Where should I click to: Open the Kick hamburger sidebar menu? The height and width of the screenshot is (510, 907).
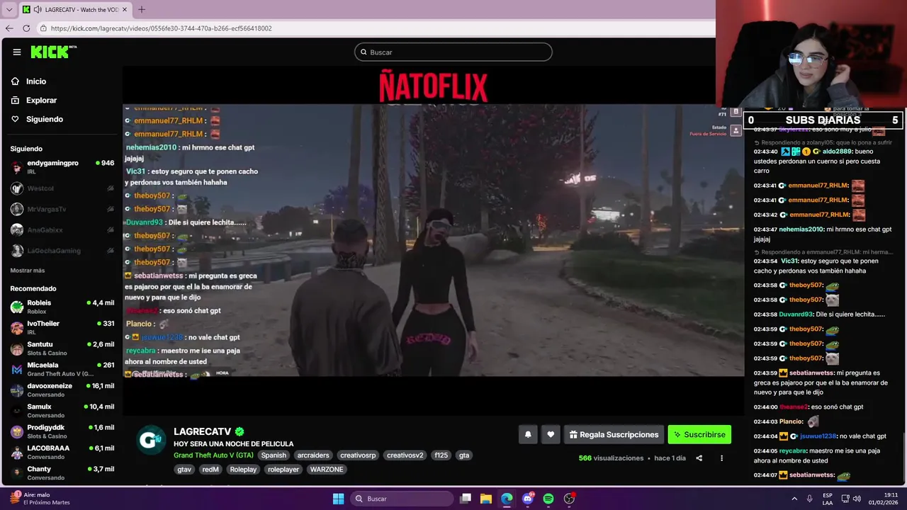pos(17,52)
